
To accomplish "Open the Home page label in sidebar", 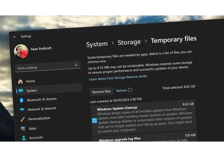I will tap(31, 81).
